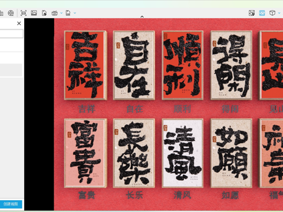283x212 pixels.
Task: Collapse the toolbar with the top chevron
Action: click(x=142, y=17)
